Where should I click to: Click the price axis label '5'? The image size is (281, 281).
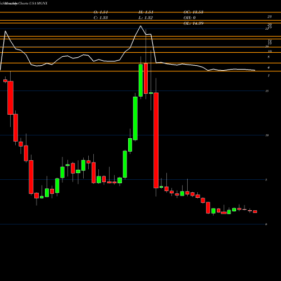tap(266, 180)
